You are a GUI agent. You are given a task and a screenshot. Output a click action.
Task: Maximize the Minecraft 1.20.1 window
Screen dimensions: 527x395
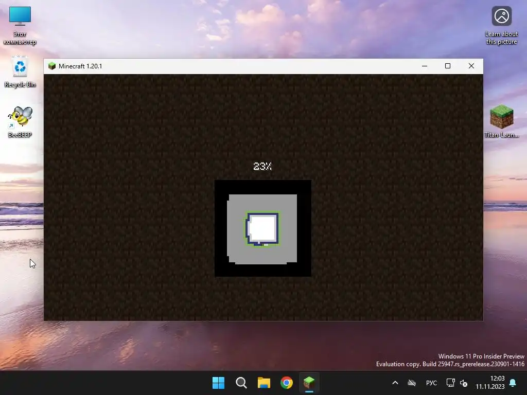[x=448, y=66]
